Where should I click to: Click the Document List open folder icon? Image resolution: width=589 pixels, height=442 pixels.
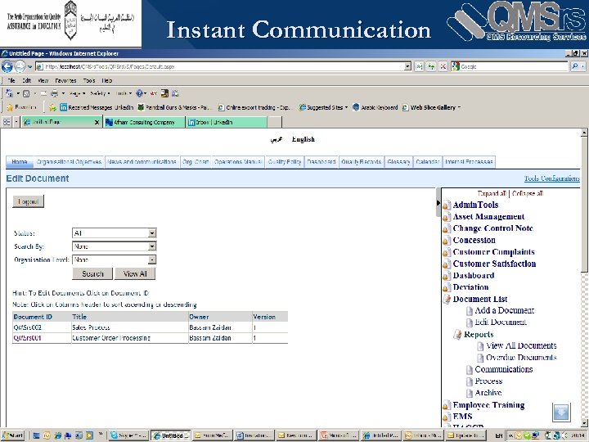click(x=447, y=300)
